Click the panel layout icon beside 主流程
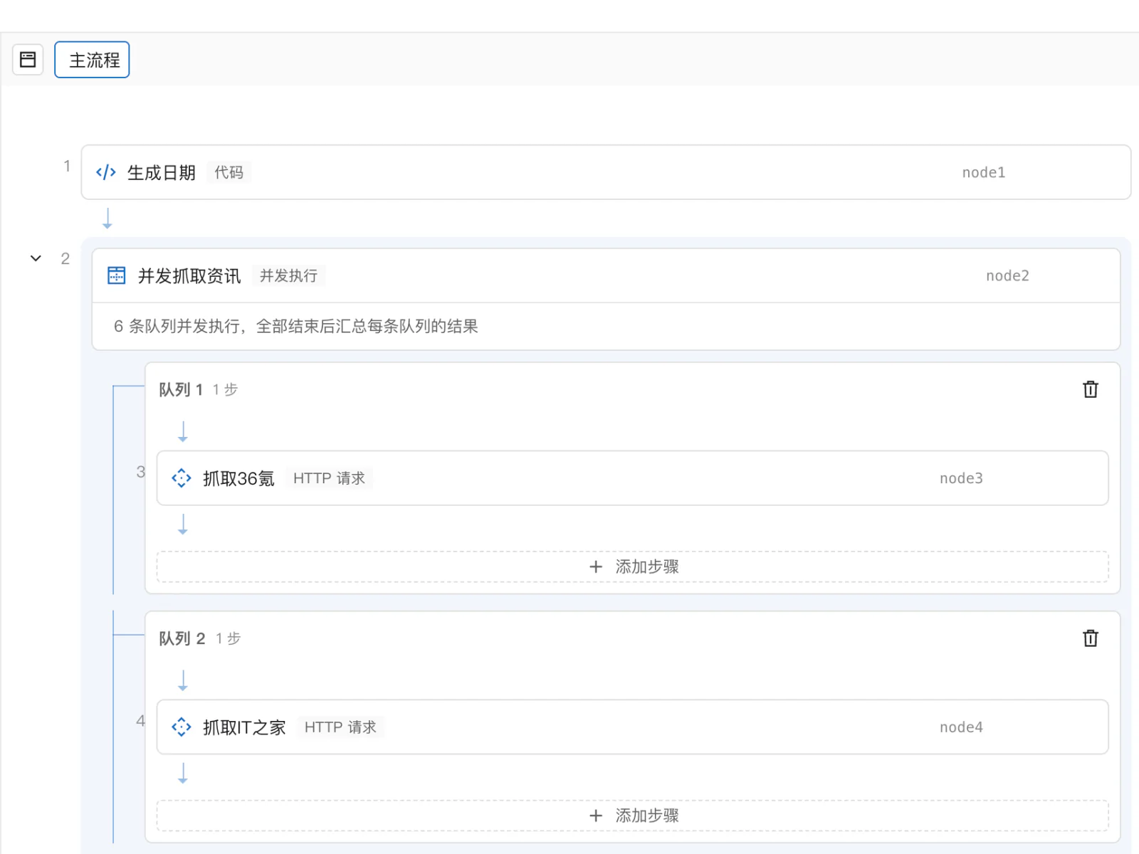This screenshot has height=854, width=1139. click(28, 60)
